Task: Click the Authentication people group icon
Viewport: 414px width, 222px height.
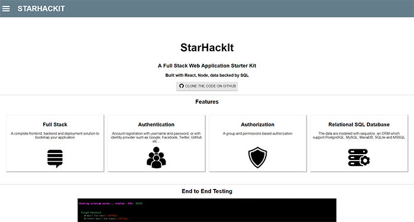Action: (x=156, y=158)
